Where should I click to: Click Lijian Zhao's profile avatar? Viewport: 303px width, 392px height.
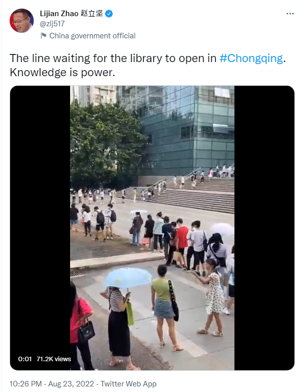(22, 21)
